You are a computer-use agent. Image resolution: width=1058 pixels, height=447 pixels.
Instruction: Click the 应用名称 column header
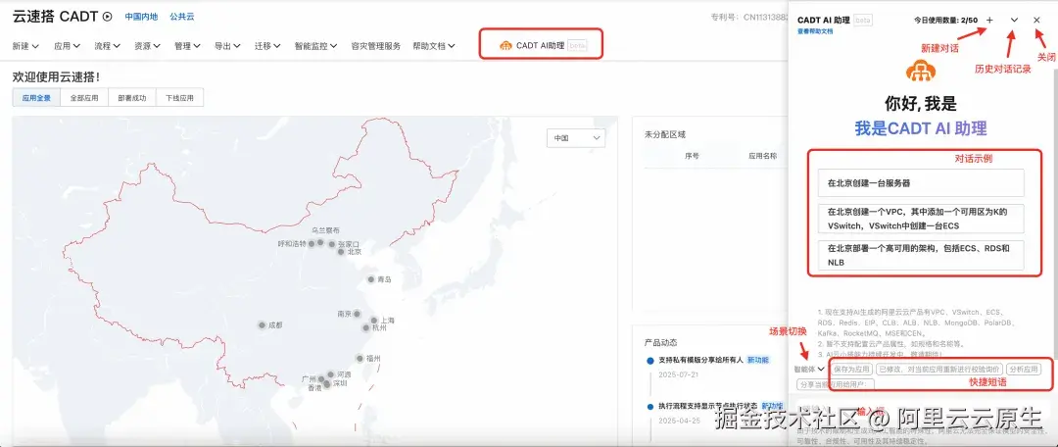coord(762,156)
